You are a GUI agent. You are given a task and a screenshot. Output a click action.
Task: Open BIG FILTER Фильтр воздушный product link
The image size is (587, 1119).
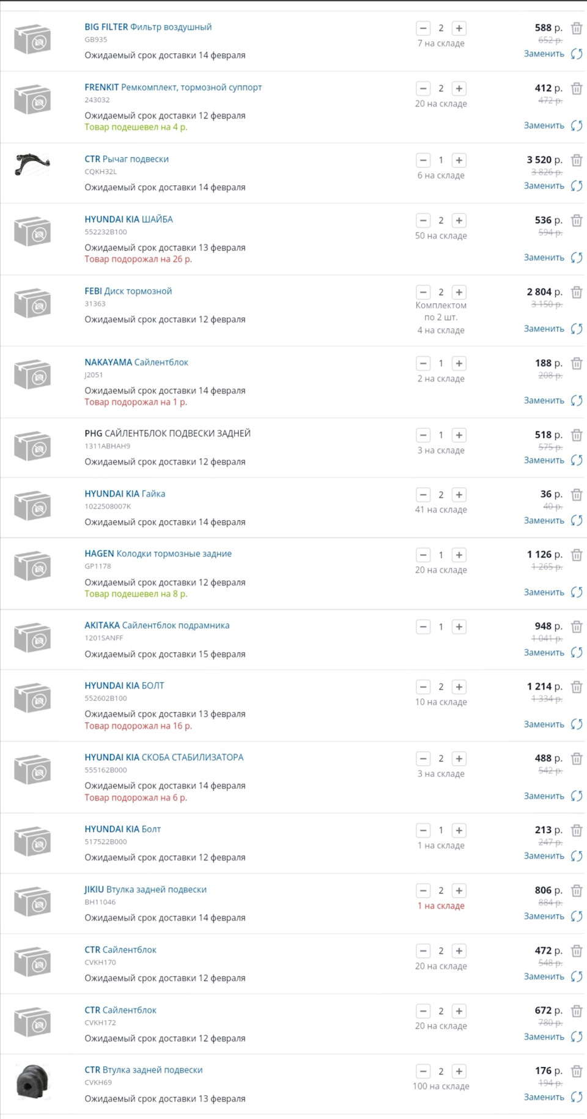click(148, 27)
